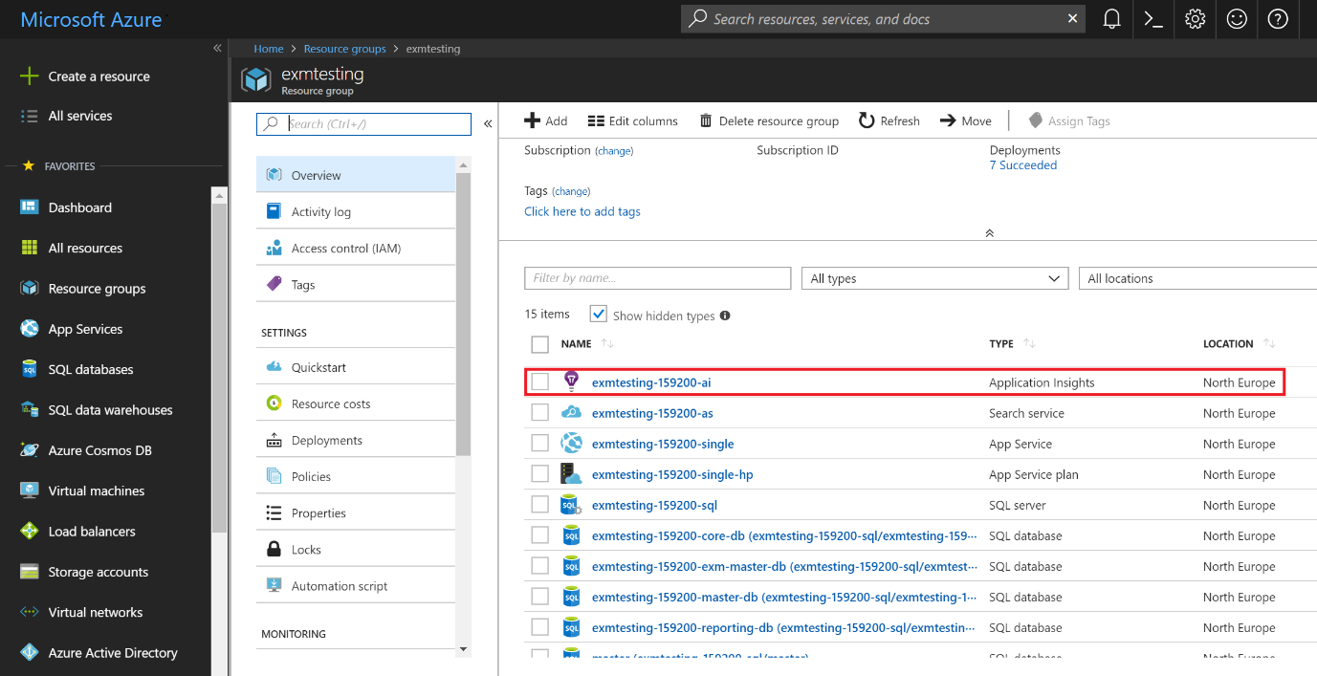Click the Delete resource group command

pyautogui.click(x=769, y=120)
